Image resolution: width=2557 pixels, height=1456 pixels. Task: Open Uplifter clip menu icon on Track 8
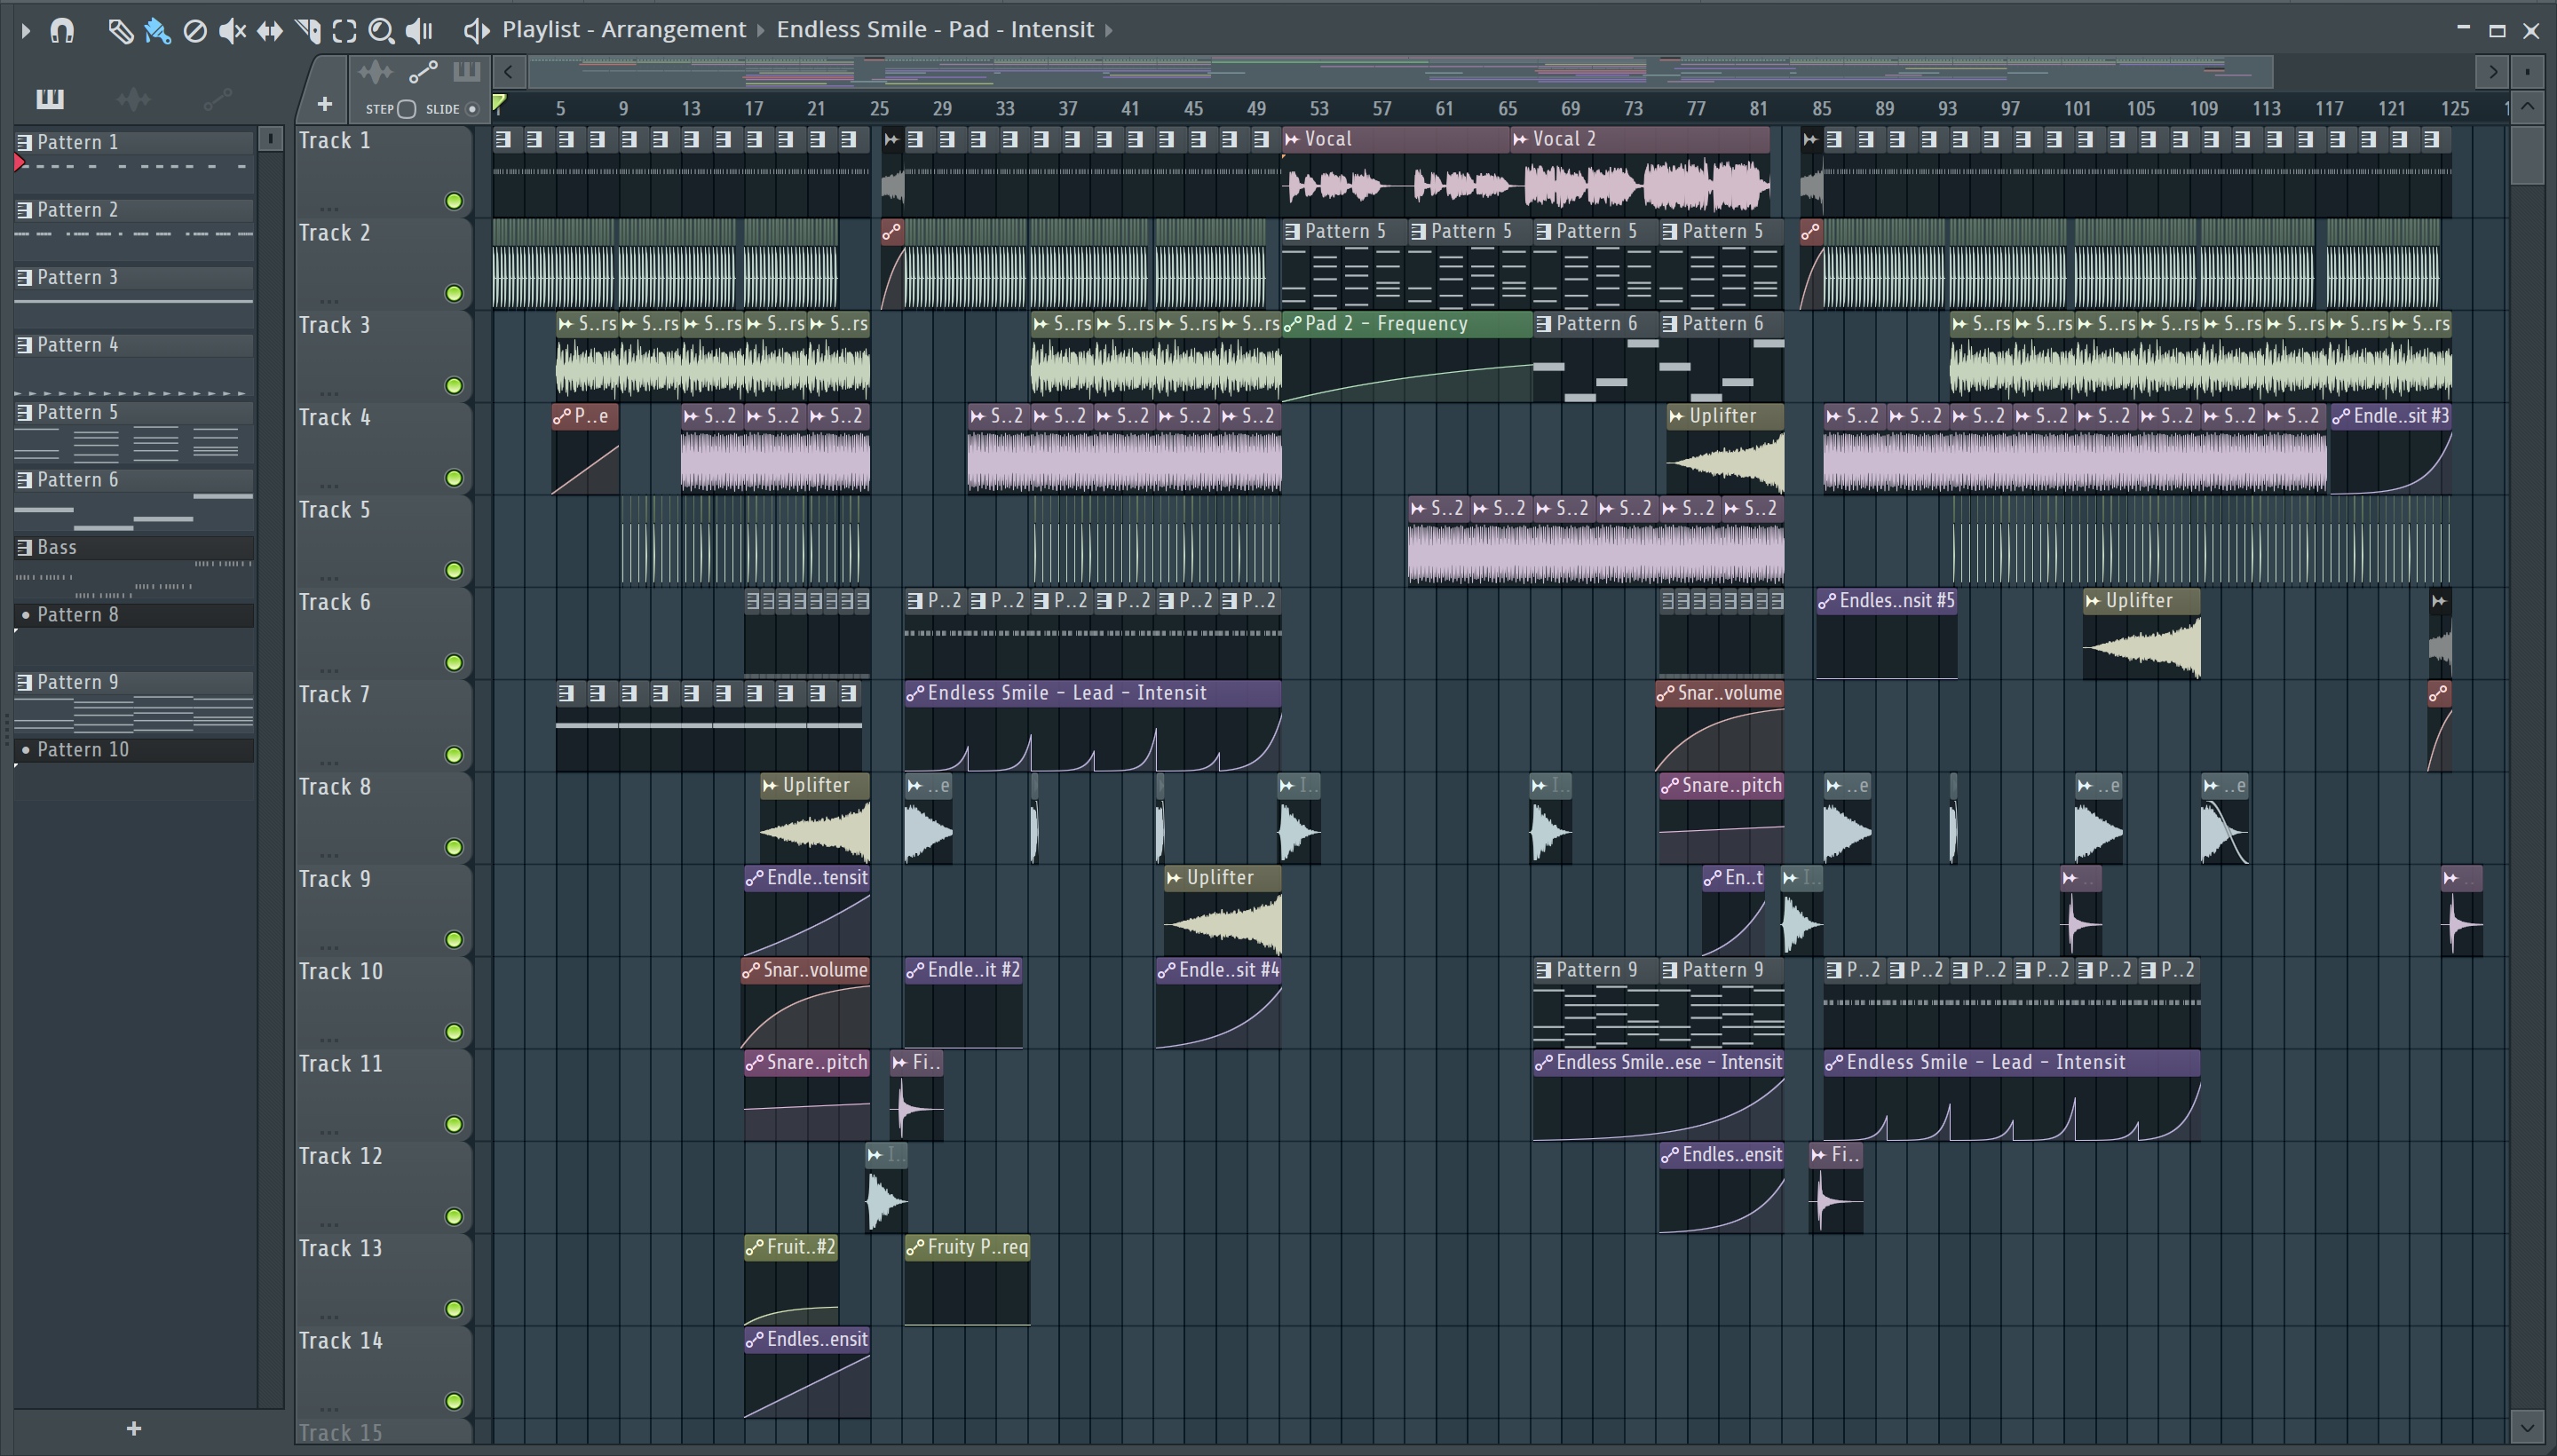pyautogui.click(x=770, y=786)
